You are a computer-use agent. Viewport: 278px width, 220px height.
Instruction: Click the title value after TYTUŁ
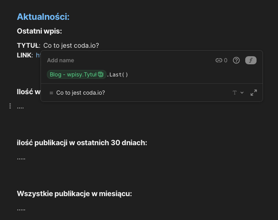[x=71, y=45]
